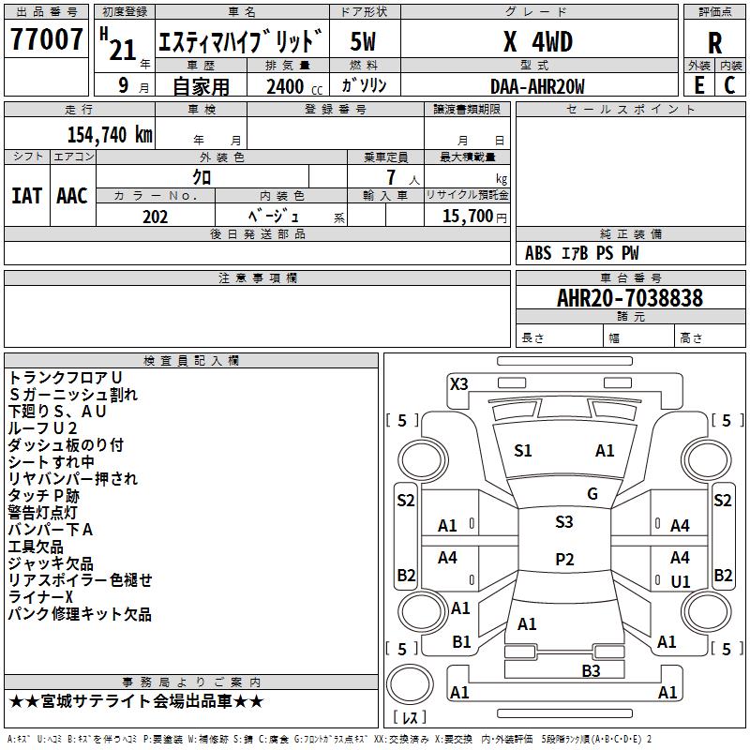Click the B3 rear bumper mark
This screenshot has width=750, height=750.
pyautogui.click(x=591, y=670)
